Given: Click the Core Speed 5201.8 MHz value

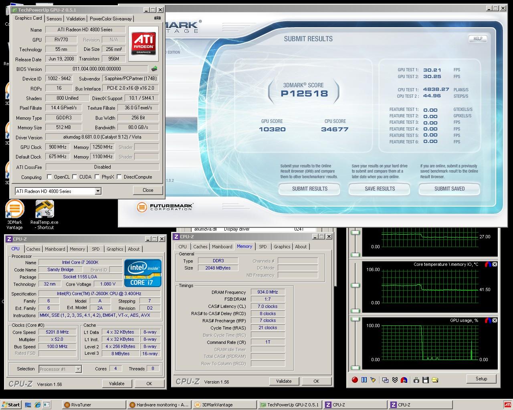Looking at the screenshot, I should click(57, 332).
